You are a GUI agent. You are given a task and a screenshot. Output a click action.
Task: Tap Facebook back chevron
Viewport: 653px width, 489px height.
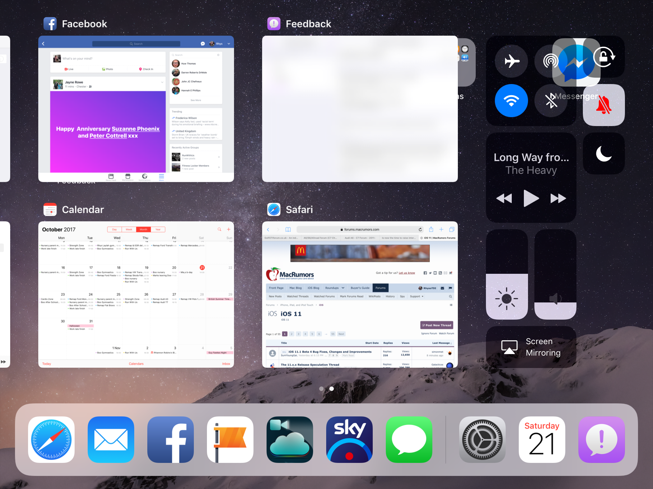(x=43, y=44)
